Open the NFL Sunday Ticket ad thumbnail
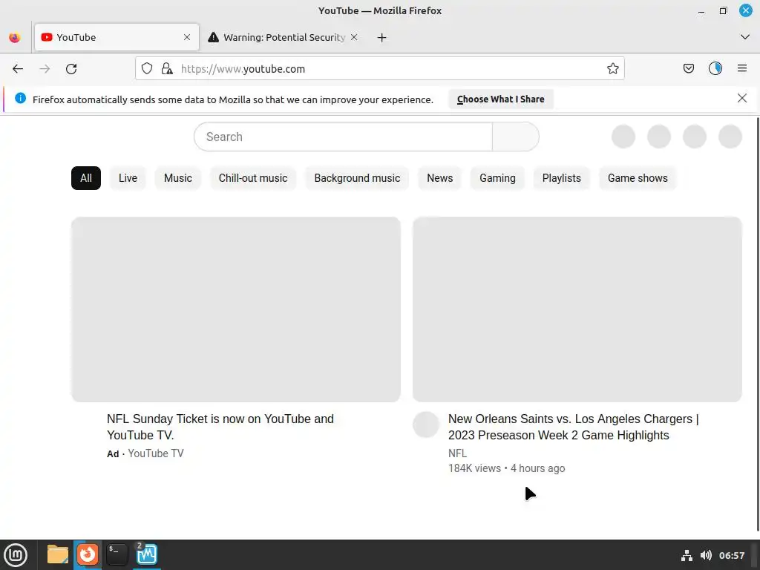760x570 pixels. [x=236, y=309]
